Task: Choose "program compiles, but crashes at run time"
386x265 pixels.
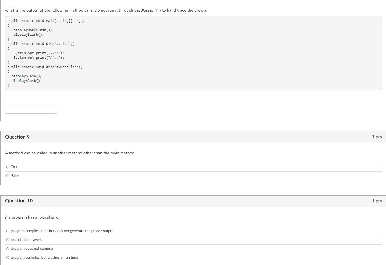Action: click(x=8, y=257)
